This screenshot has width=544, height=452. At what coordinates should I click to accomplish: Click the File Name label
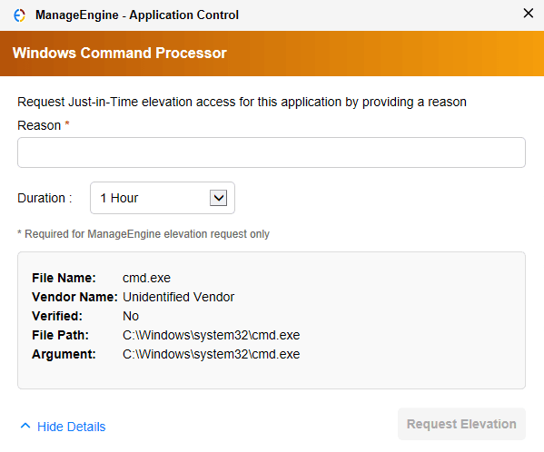[x=64, y=278]
